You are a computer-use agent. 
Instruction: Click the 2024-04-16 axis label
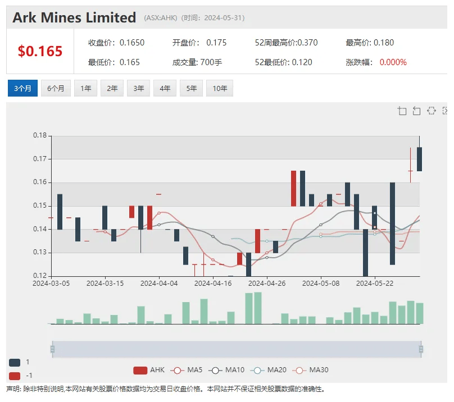click(213, 284)
